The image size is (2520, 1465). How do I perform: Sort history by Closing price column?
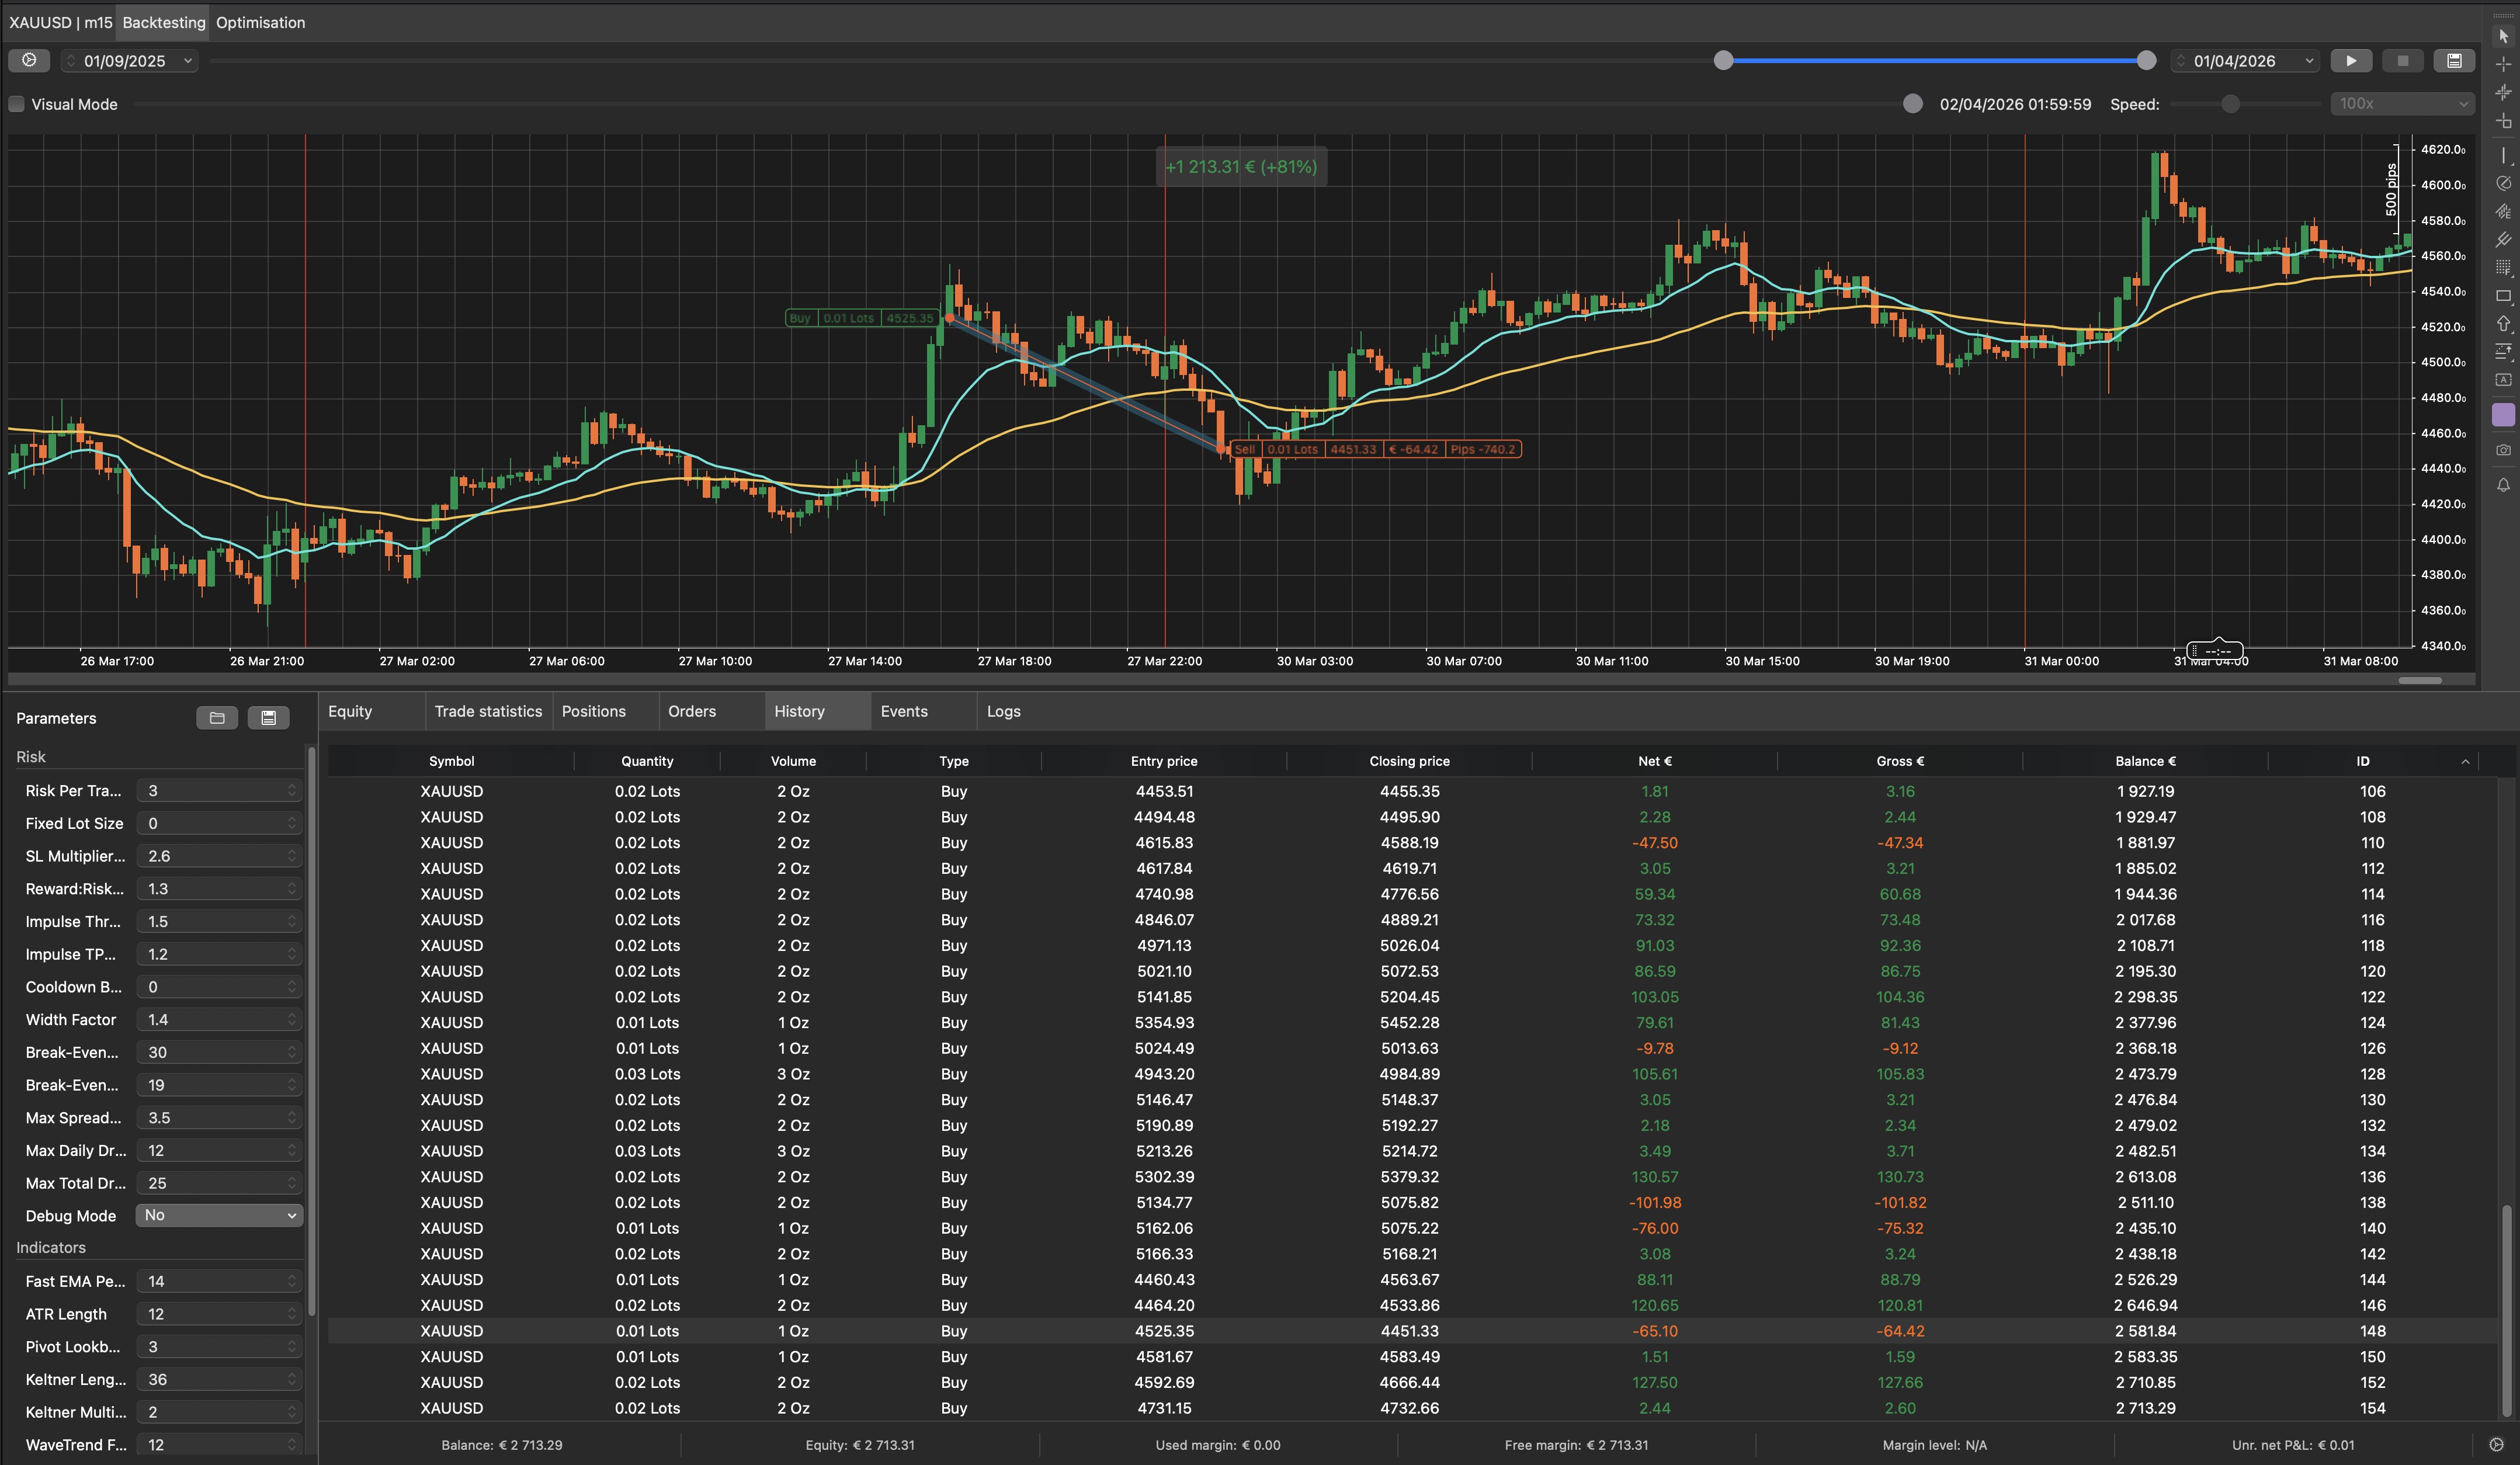(1408, 761)
